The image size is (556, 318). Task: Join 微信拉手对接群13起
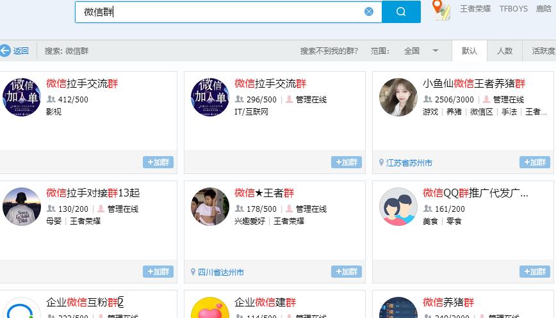tap(158, 271)
